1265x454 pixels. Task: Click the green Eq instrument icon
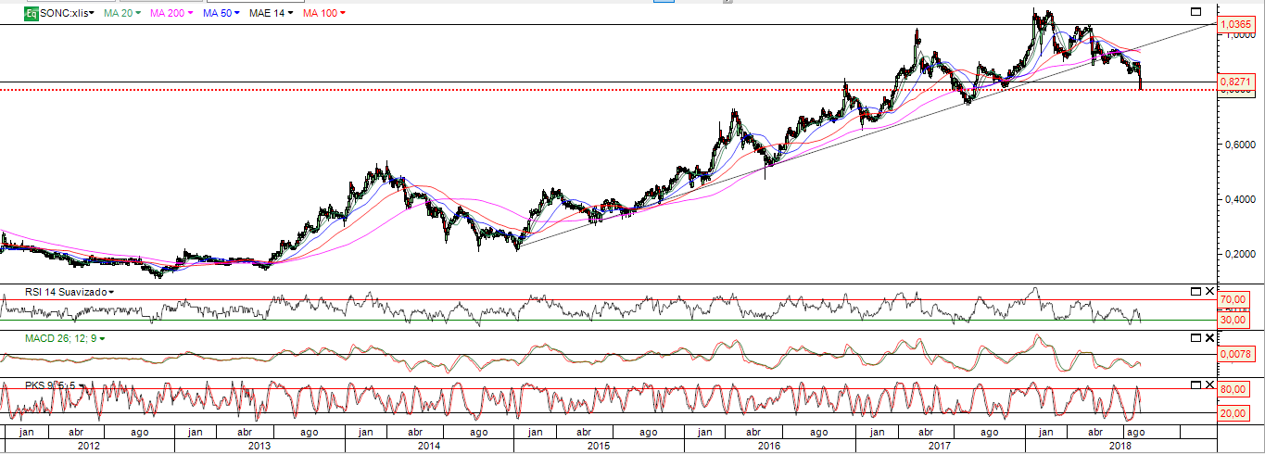pos(32,14)
